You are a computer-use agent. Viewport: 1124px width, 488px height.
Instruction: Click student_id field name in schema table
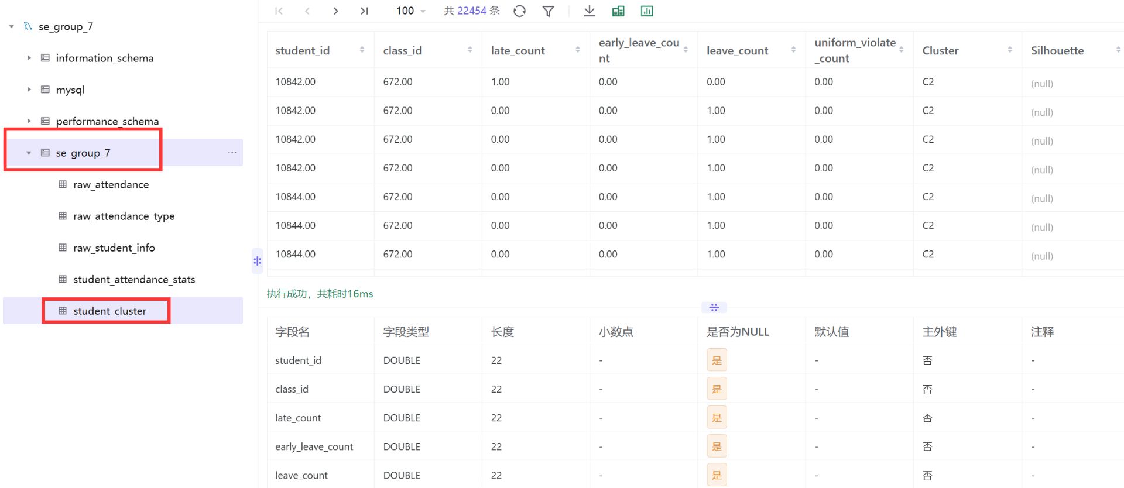(298, 360)
